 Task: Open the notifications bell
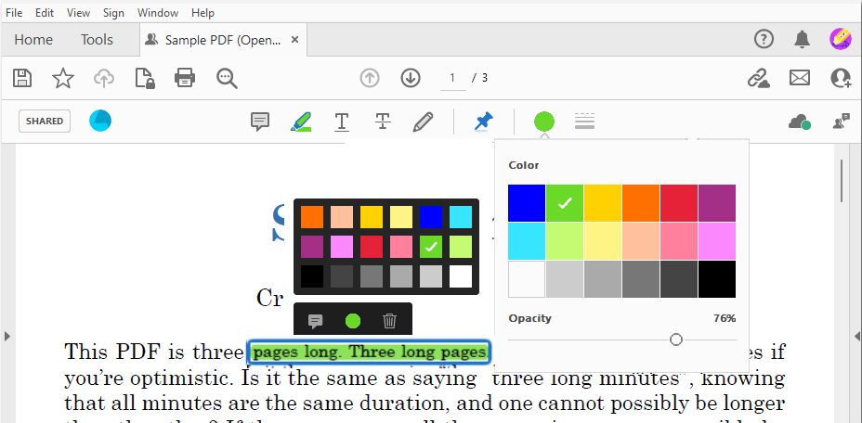click(802, 39)
